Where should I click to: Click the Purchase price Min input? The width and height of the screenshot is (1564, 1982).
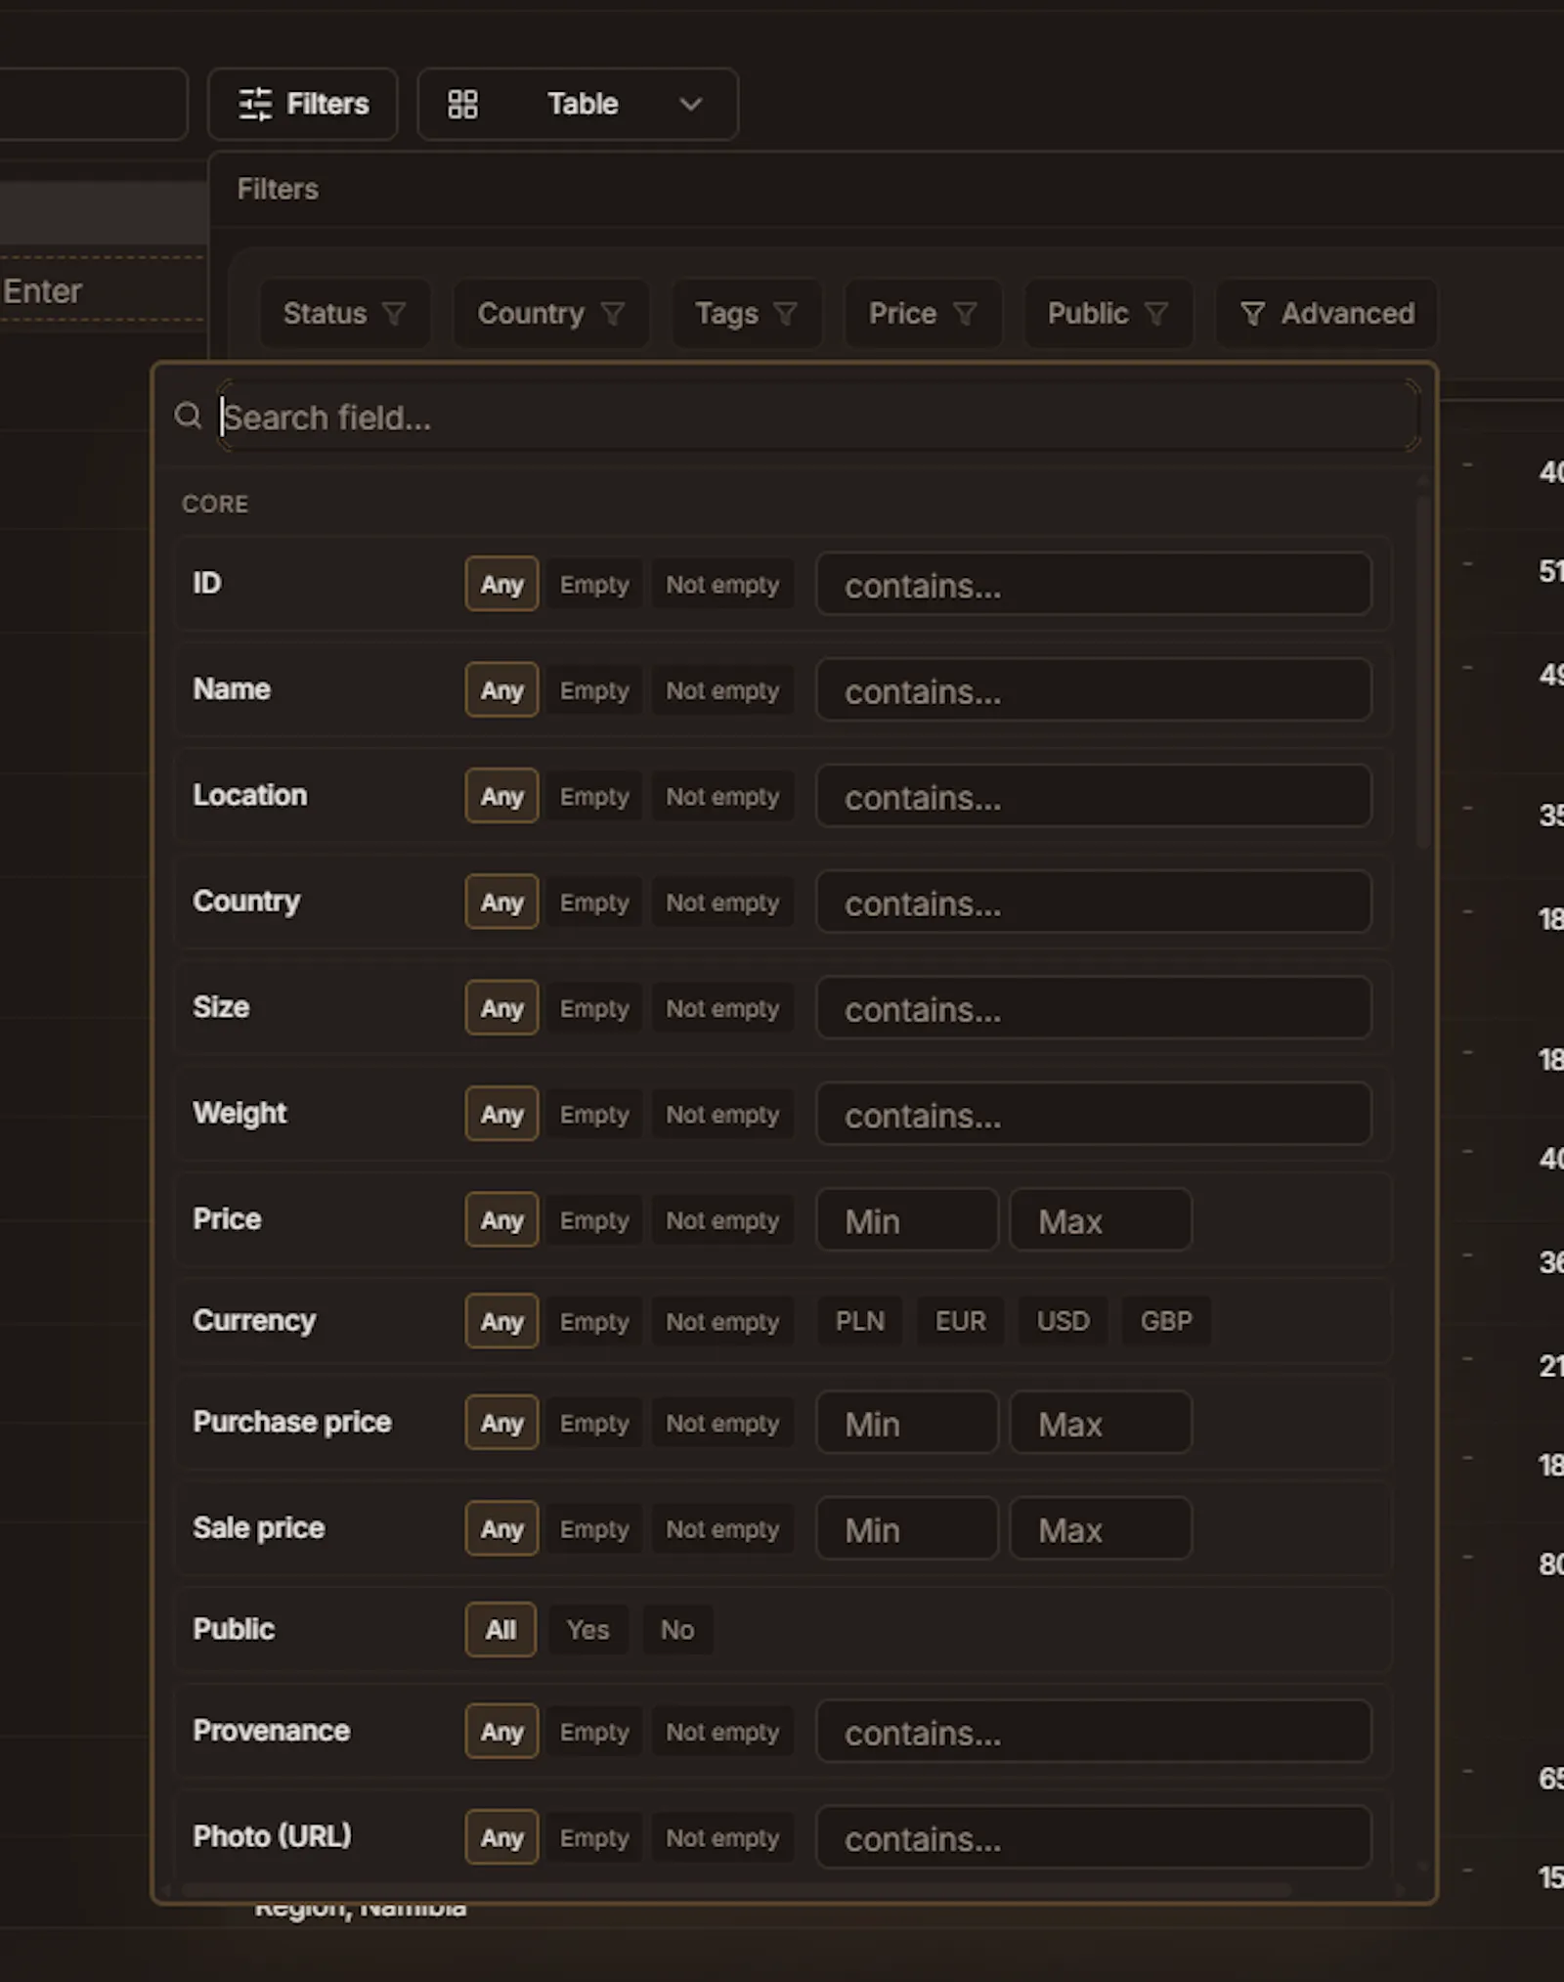(x=907, y=1423)
